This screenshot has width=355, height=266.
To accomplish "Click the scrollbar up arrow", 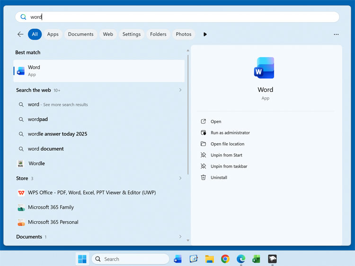I will point(188,51).
